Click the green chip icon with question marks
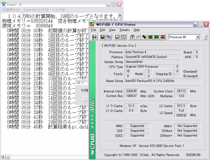 (x=156, y=37)
